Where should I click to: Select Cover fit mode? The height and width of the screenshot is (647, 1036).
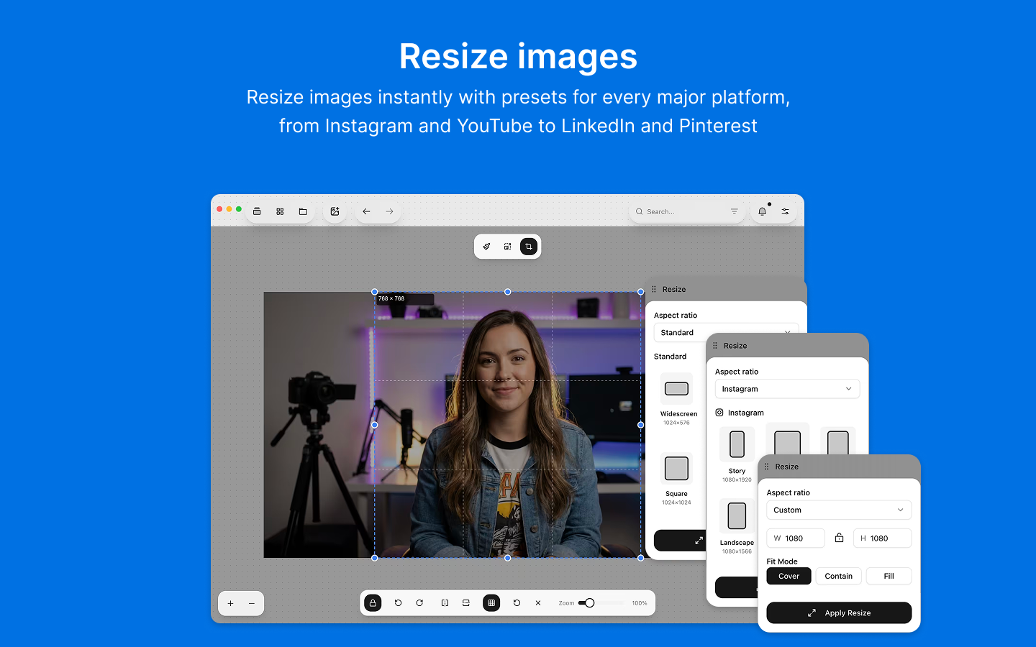[x=789, y=576]
